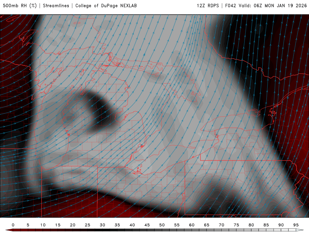The height and width of the screenshot is (232, 309).
Task: Click the colorbar label '50'
Action: point(162,225)
